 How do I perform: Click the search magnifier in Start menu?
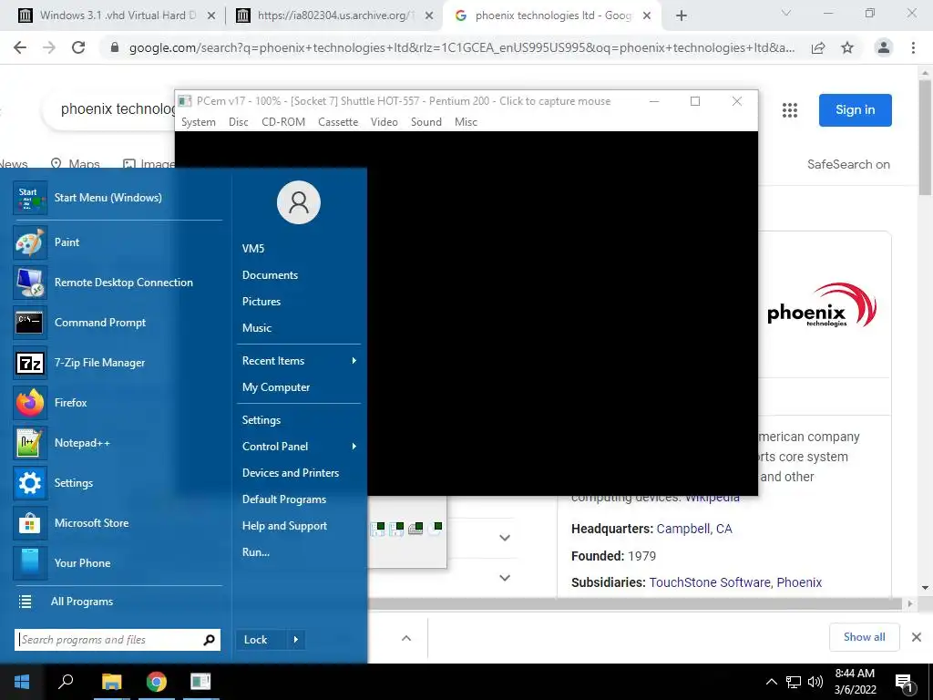(209, 640)
